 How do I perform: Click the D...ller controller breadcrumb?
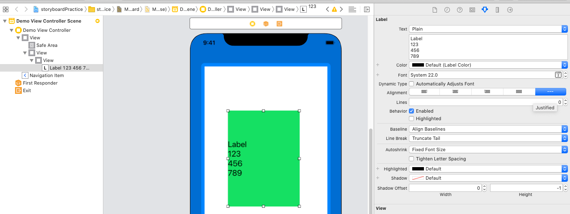click(211, 9)
